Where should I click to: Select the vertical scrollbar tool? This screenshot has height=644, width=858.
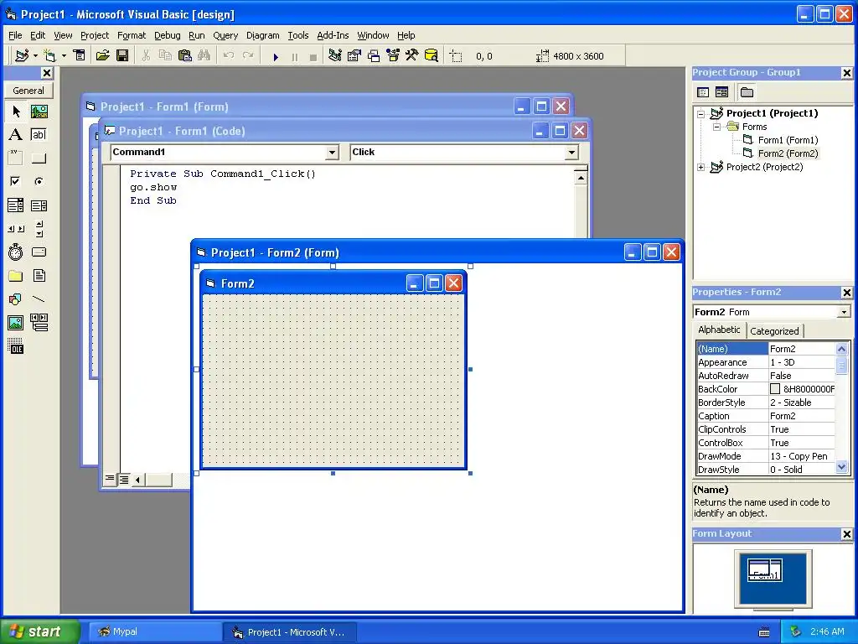pyautogui.click(x=39, y=229)
